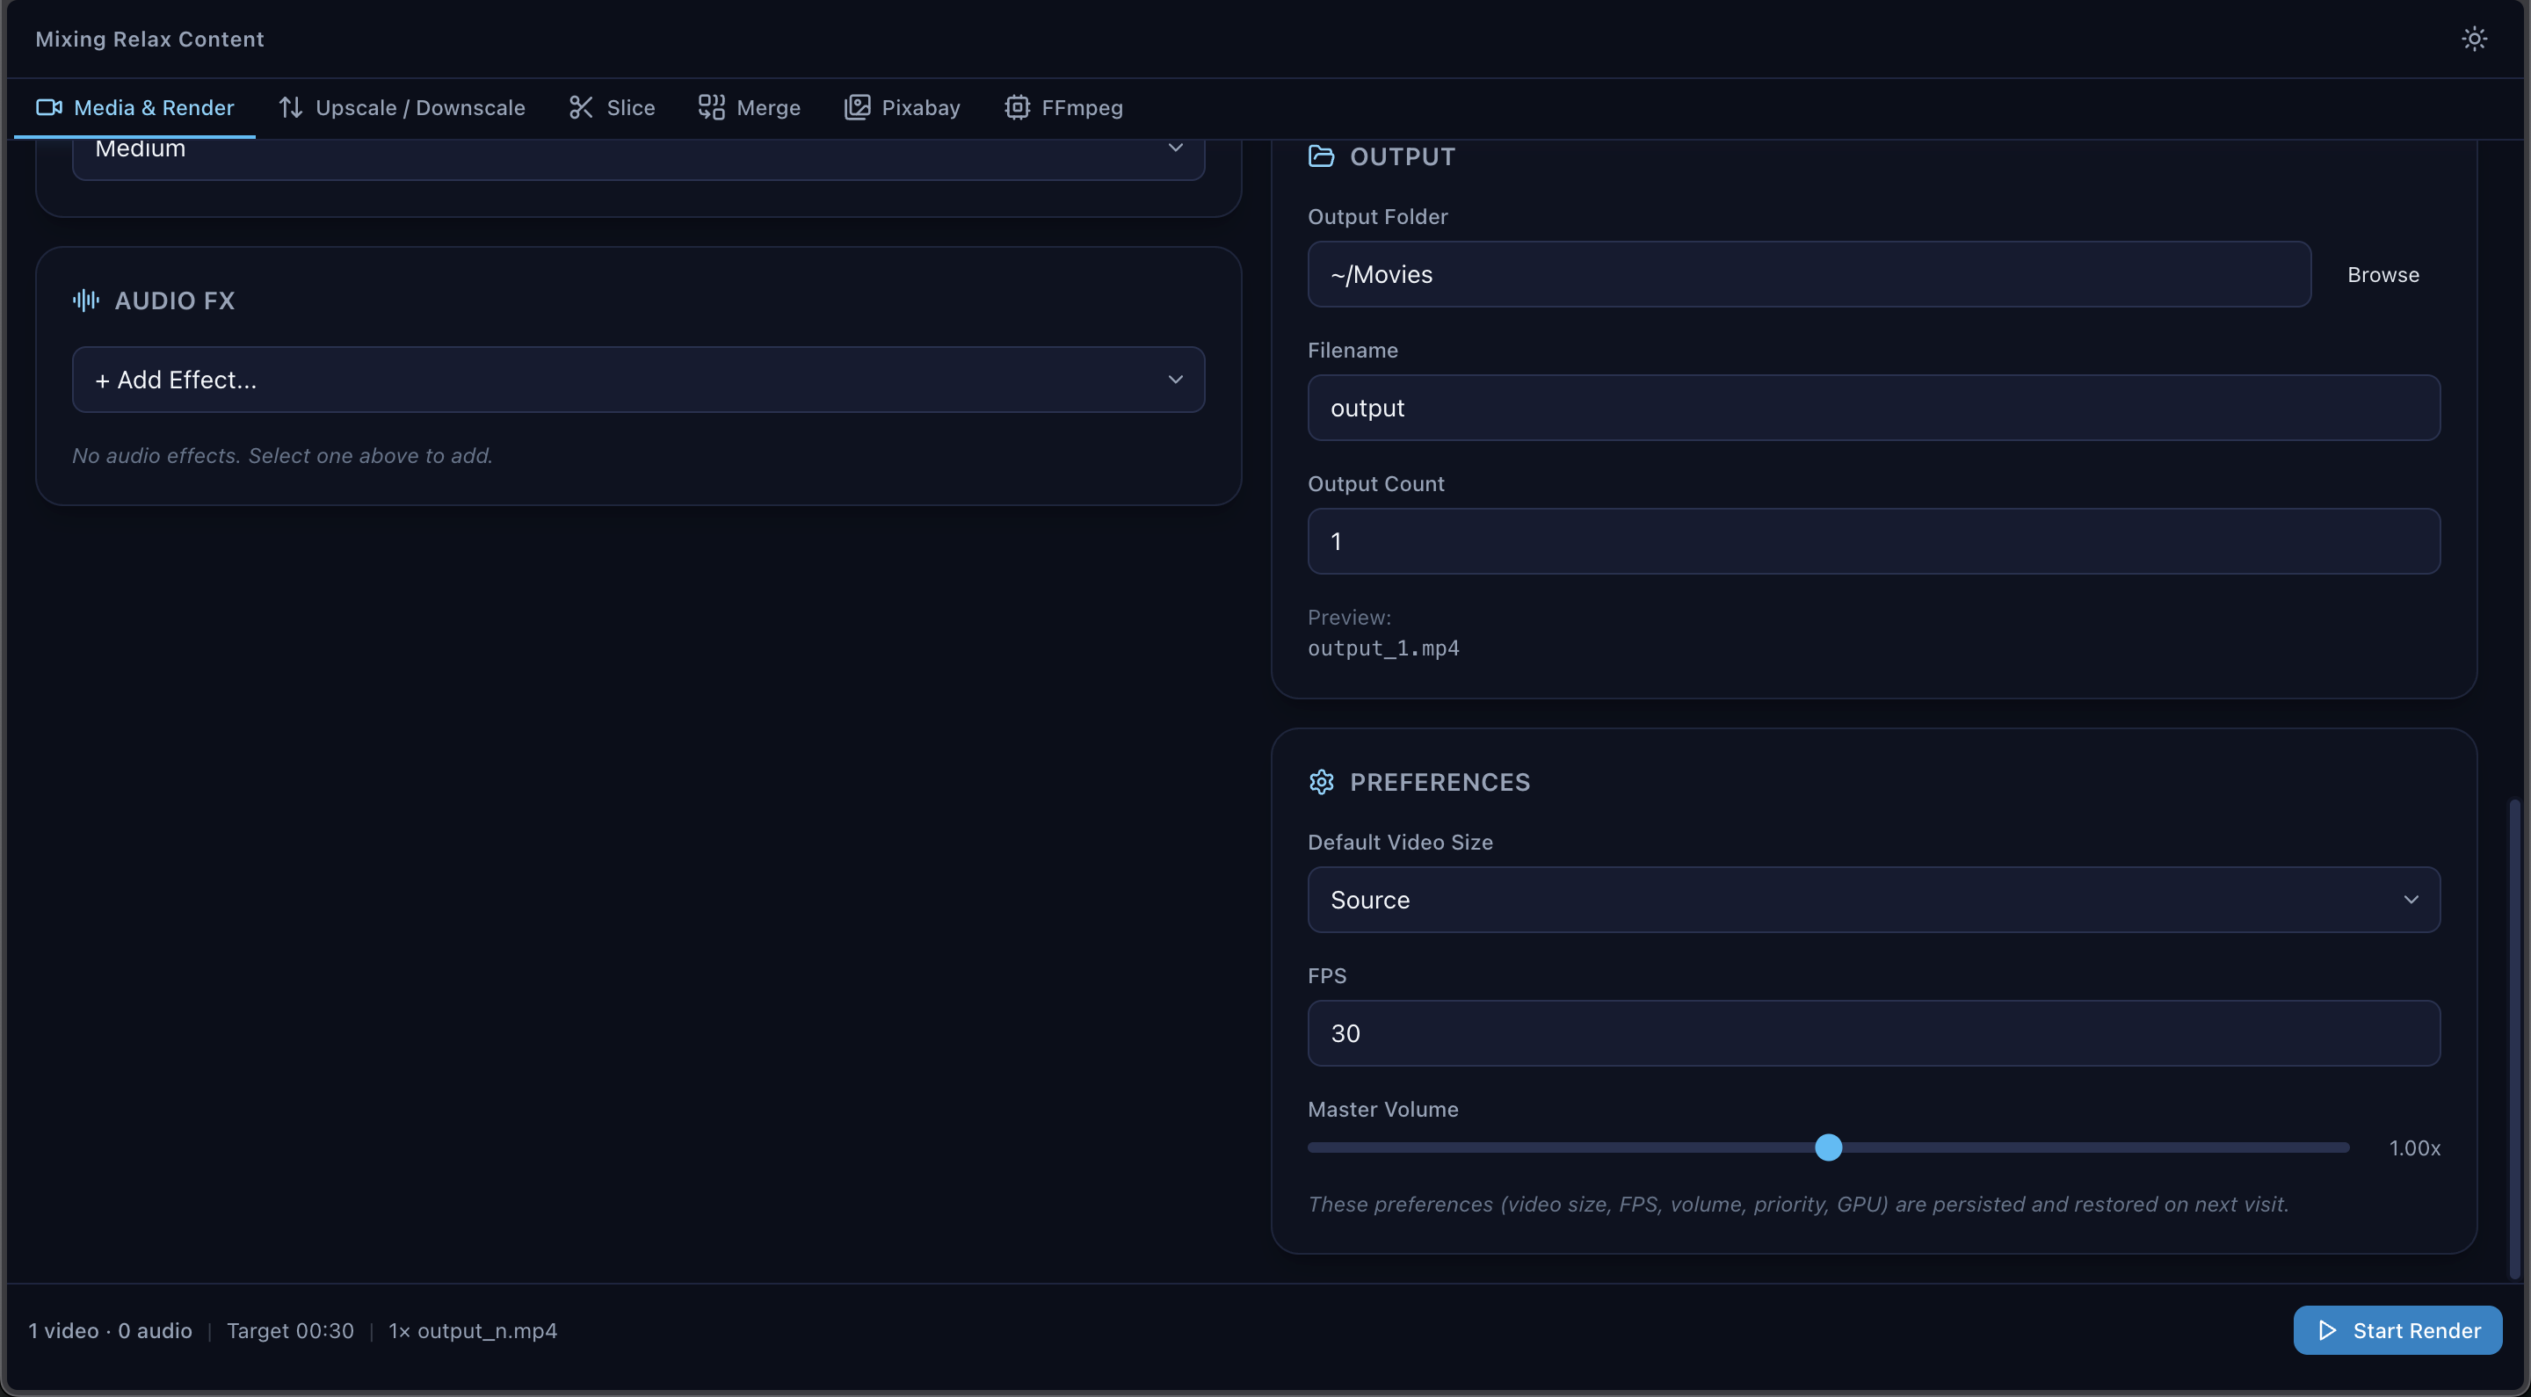Open the Pixabay tab
The height and width of the screenshot is (1397, 2531).
click(902, 107)
